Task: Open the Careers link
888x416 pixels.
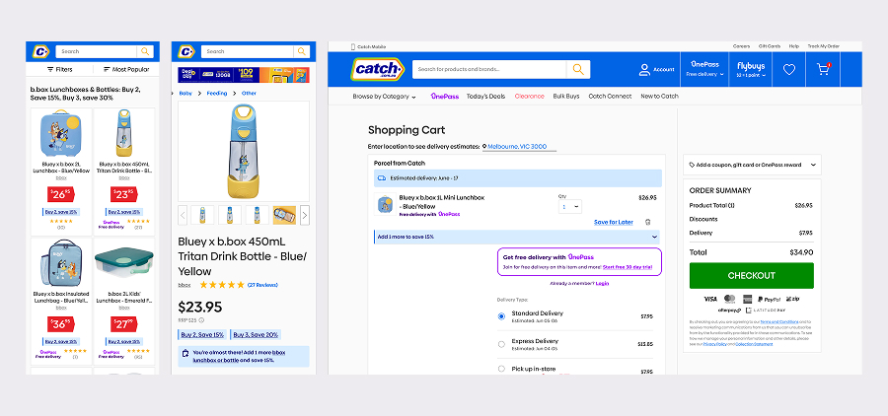Action: (741, 46)
